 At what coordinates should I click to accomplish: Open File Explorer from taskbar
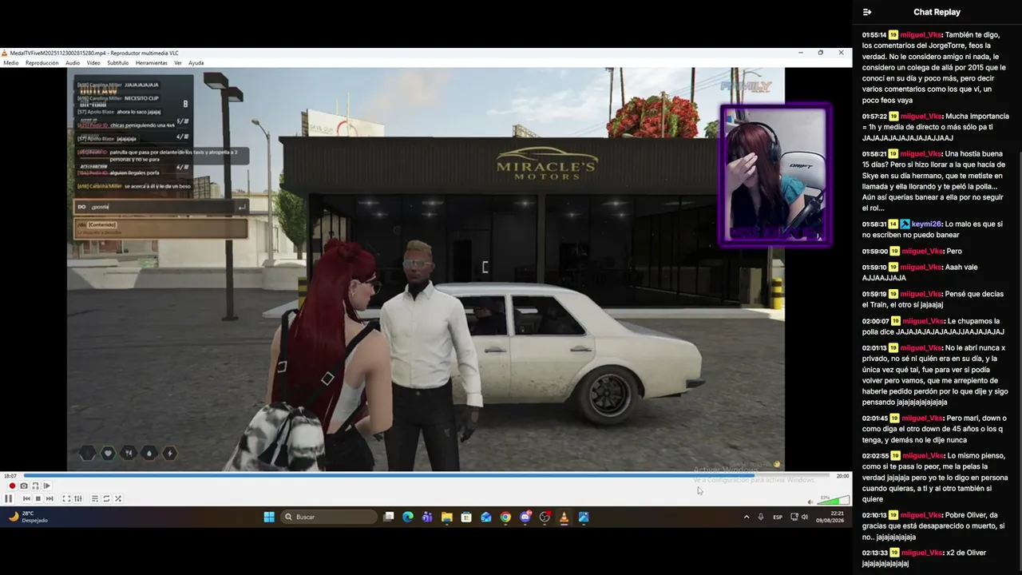click(447, 517)
